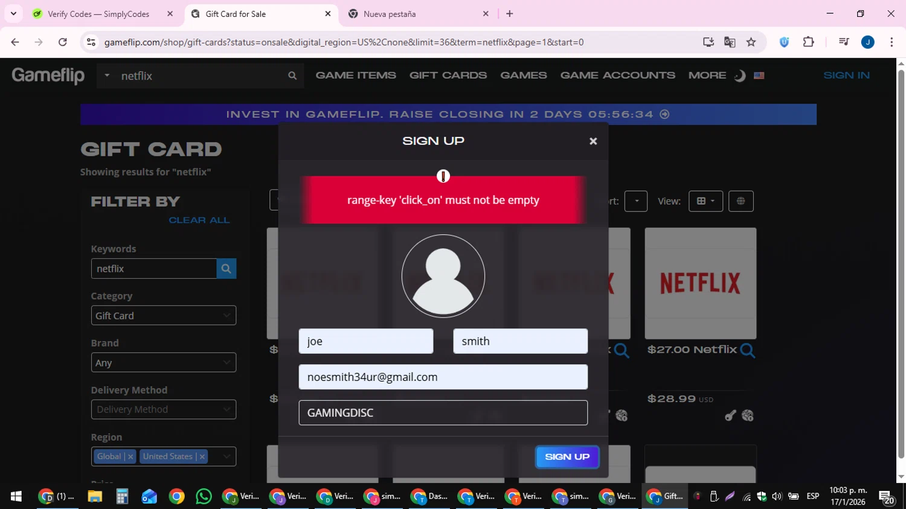Close the Sign Up dialog

click(x=593, y=141)
